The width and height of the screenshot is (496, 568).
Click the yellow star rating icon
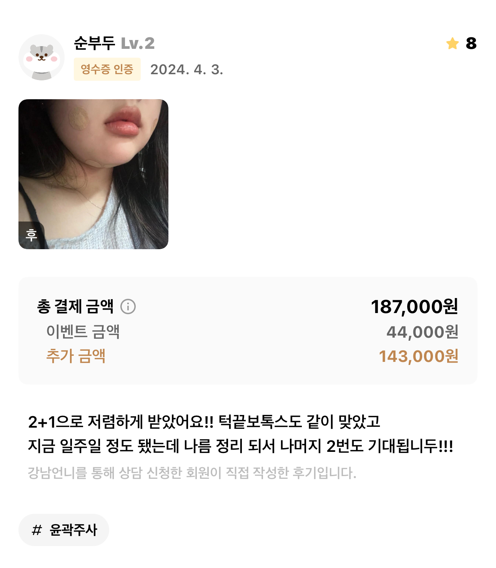pos(453,43)
